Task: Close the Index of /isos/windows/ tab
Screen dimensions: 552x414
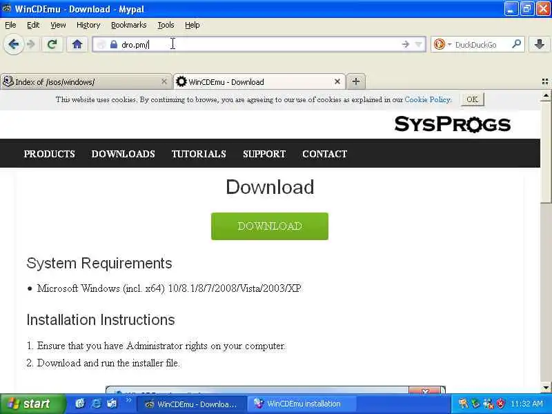Action: point(164,81)
